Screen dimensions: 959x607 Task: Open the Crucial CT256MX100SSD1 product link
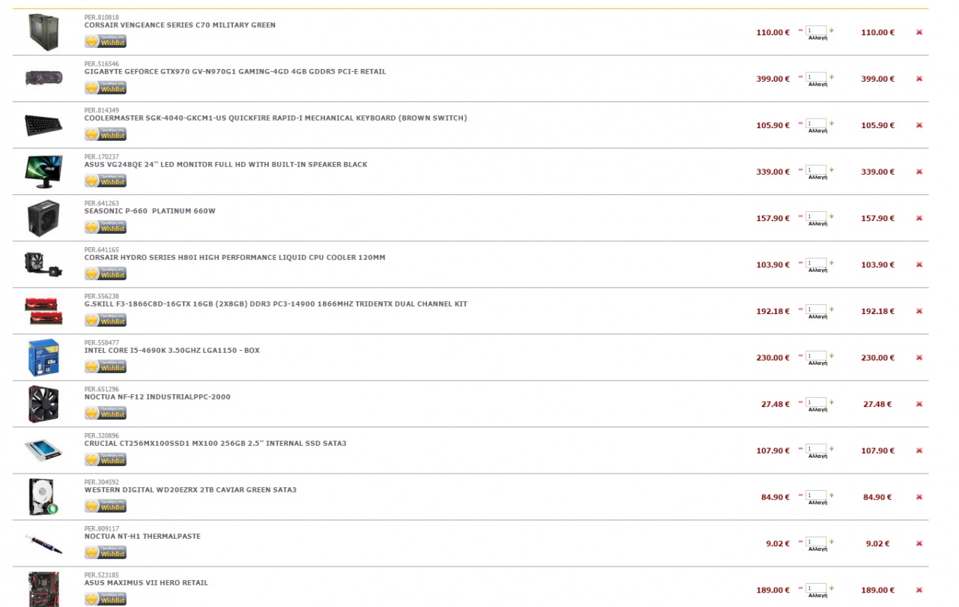(x=216, y=444)
